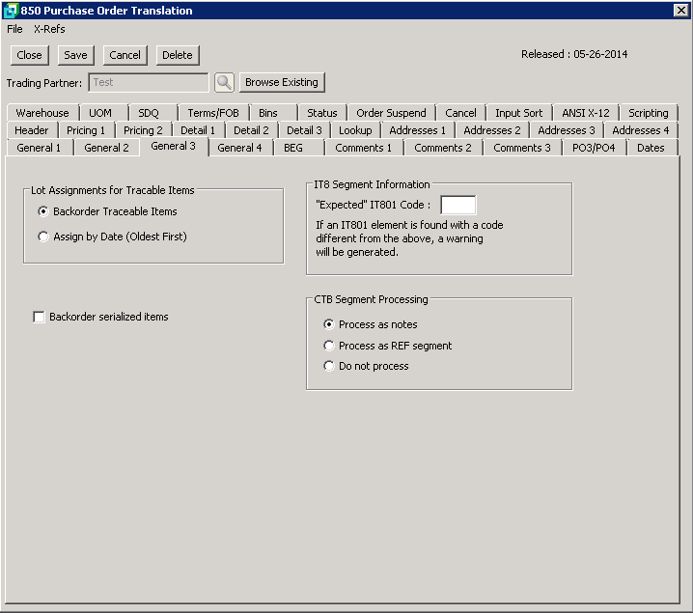Click the Trading Partner magnifier search icon

(224, 83)
